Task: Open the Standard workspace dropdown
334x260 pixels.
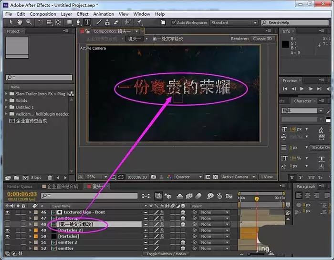Action: coord(234,22)
